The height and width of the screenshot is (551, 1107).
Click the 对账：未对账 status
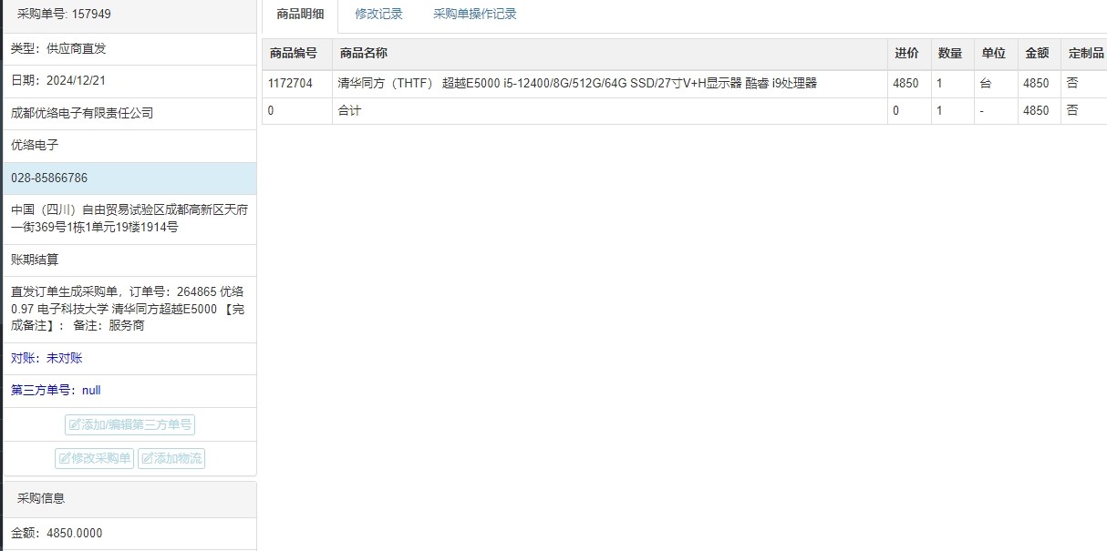click(x=47, y=359)
